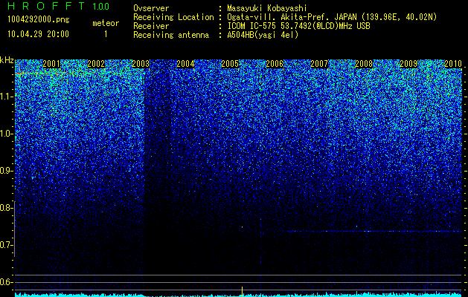The image size is (468, 297).
Task: Click the meteor count label
Action: 106,23
